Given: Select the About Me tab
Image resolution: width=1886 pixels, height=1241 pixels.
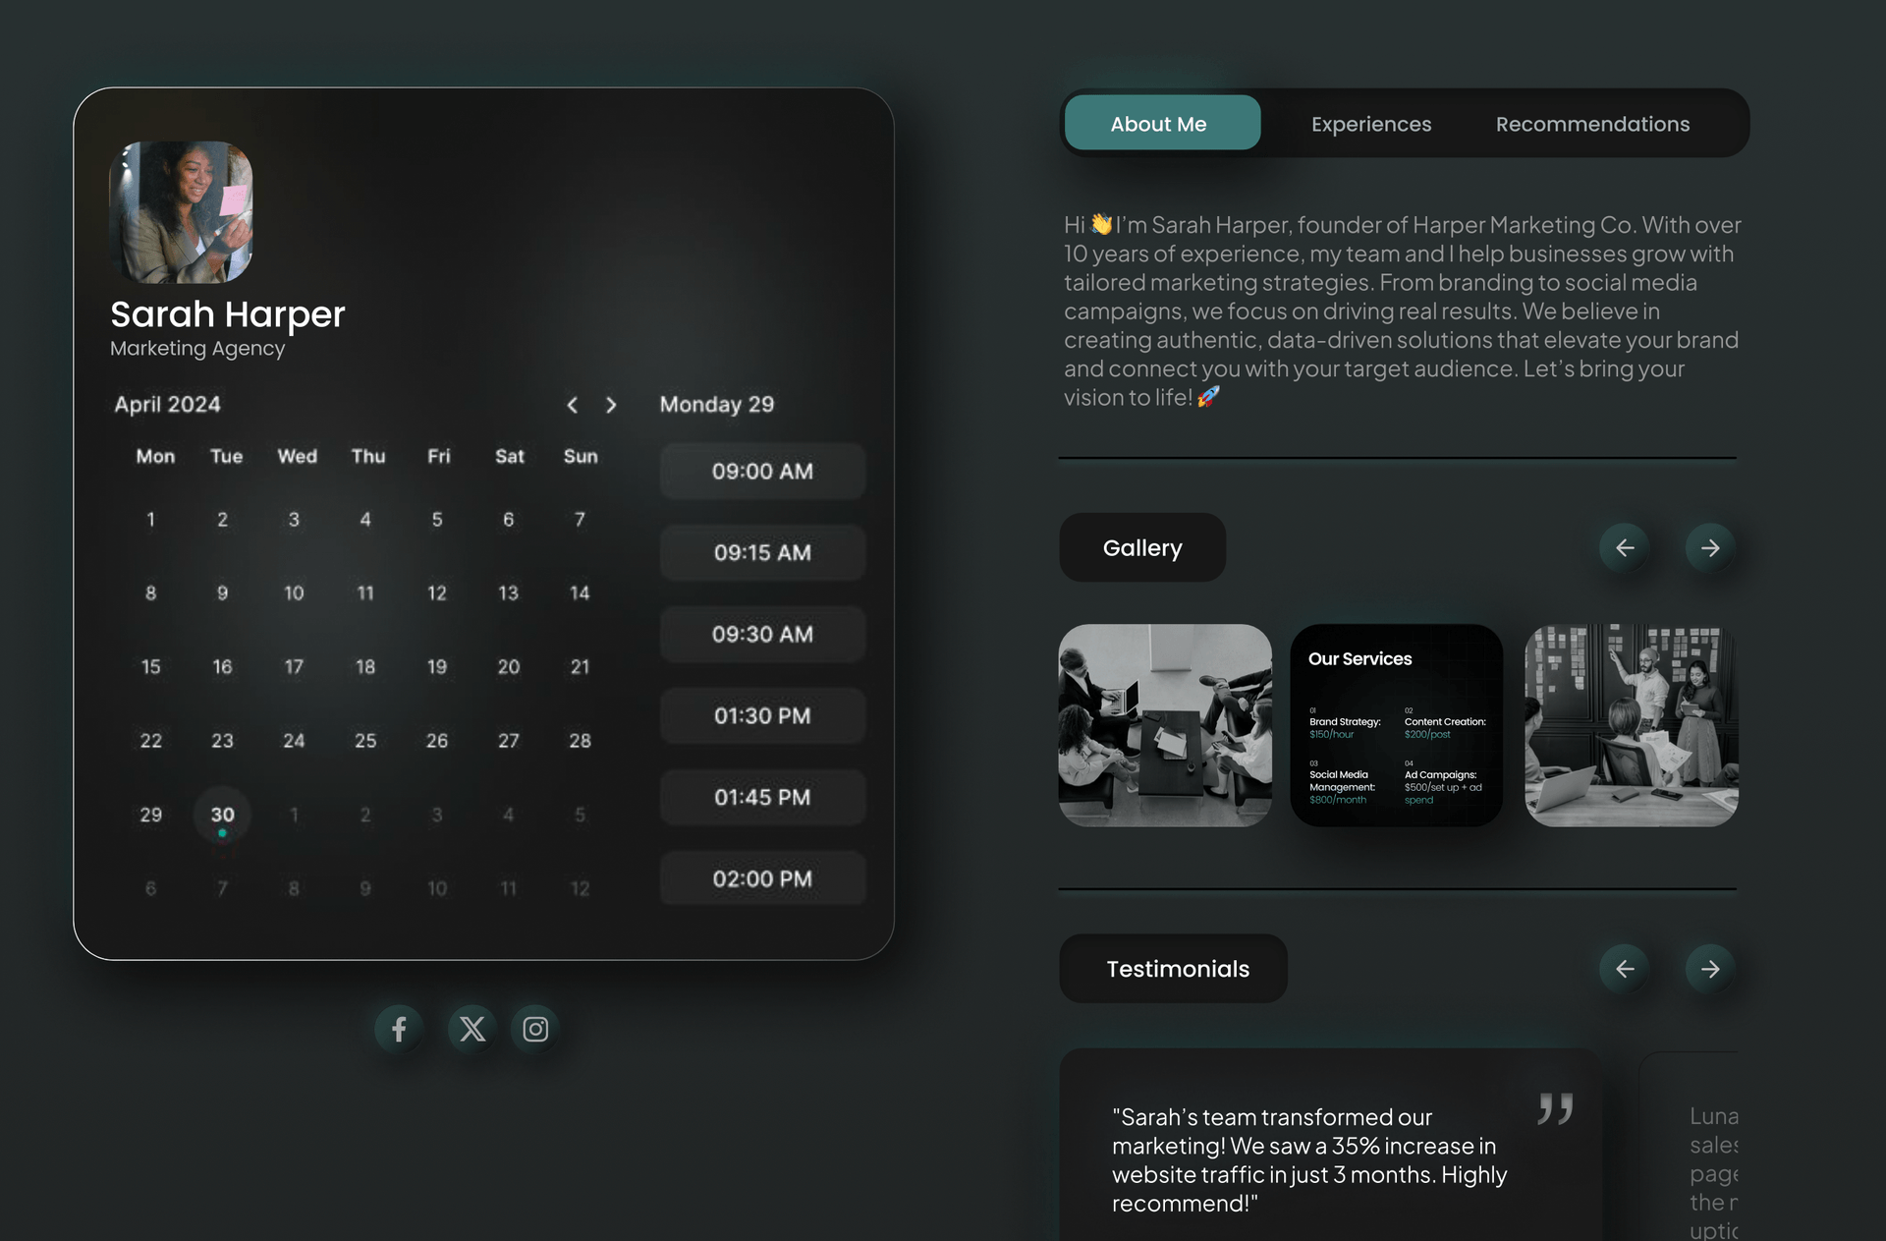Looking at the screenshot, I should 1161,124.
